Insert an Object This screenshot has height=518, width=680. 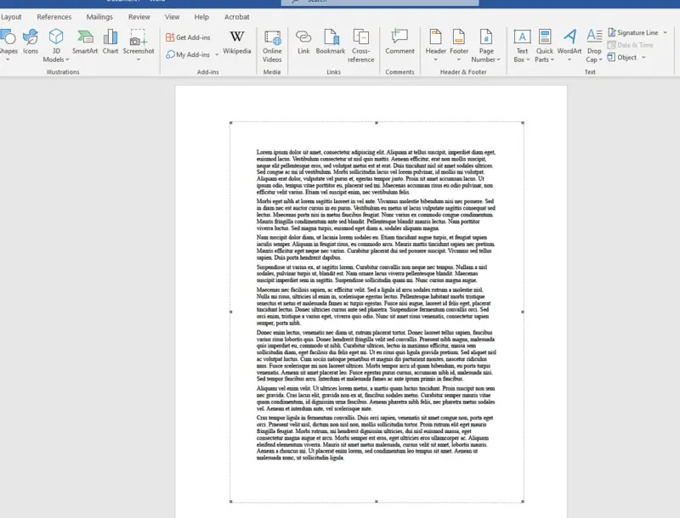[x=622, y=57]
